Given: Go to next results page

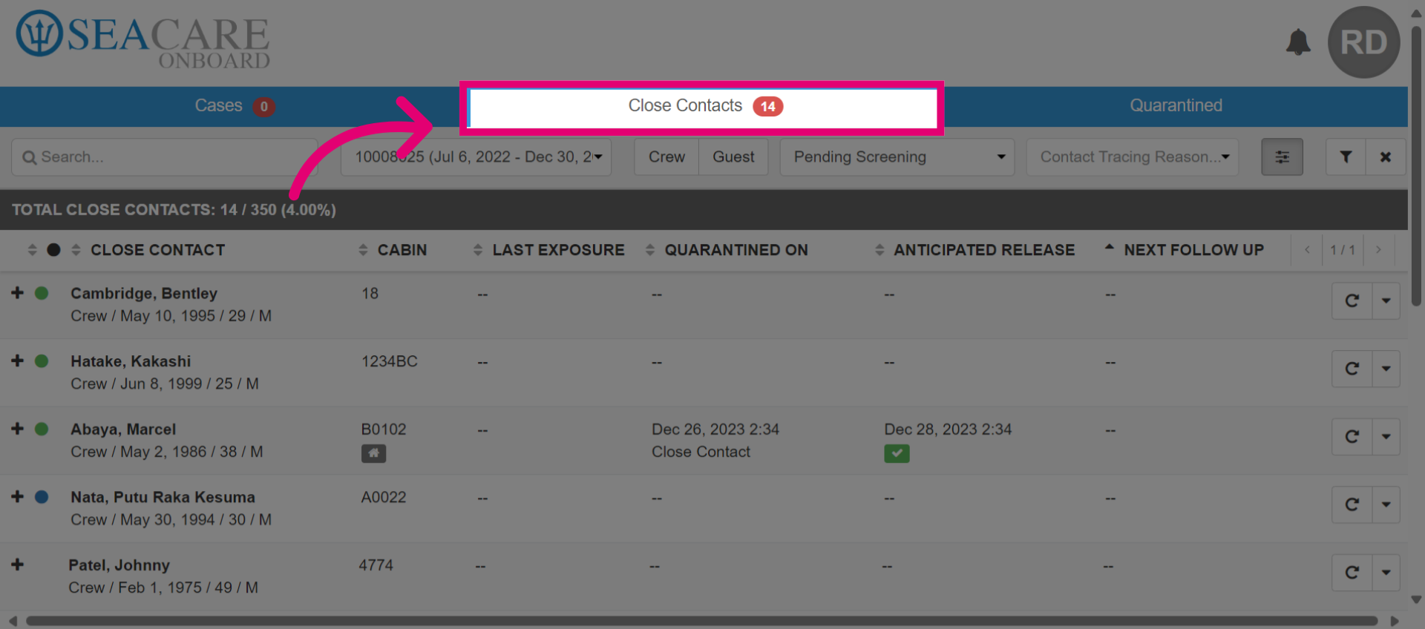Looking at the screenshot, I should 1378,250.
